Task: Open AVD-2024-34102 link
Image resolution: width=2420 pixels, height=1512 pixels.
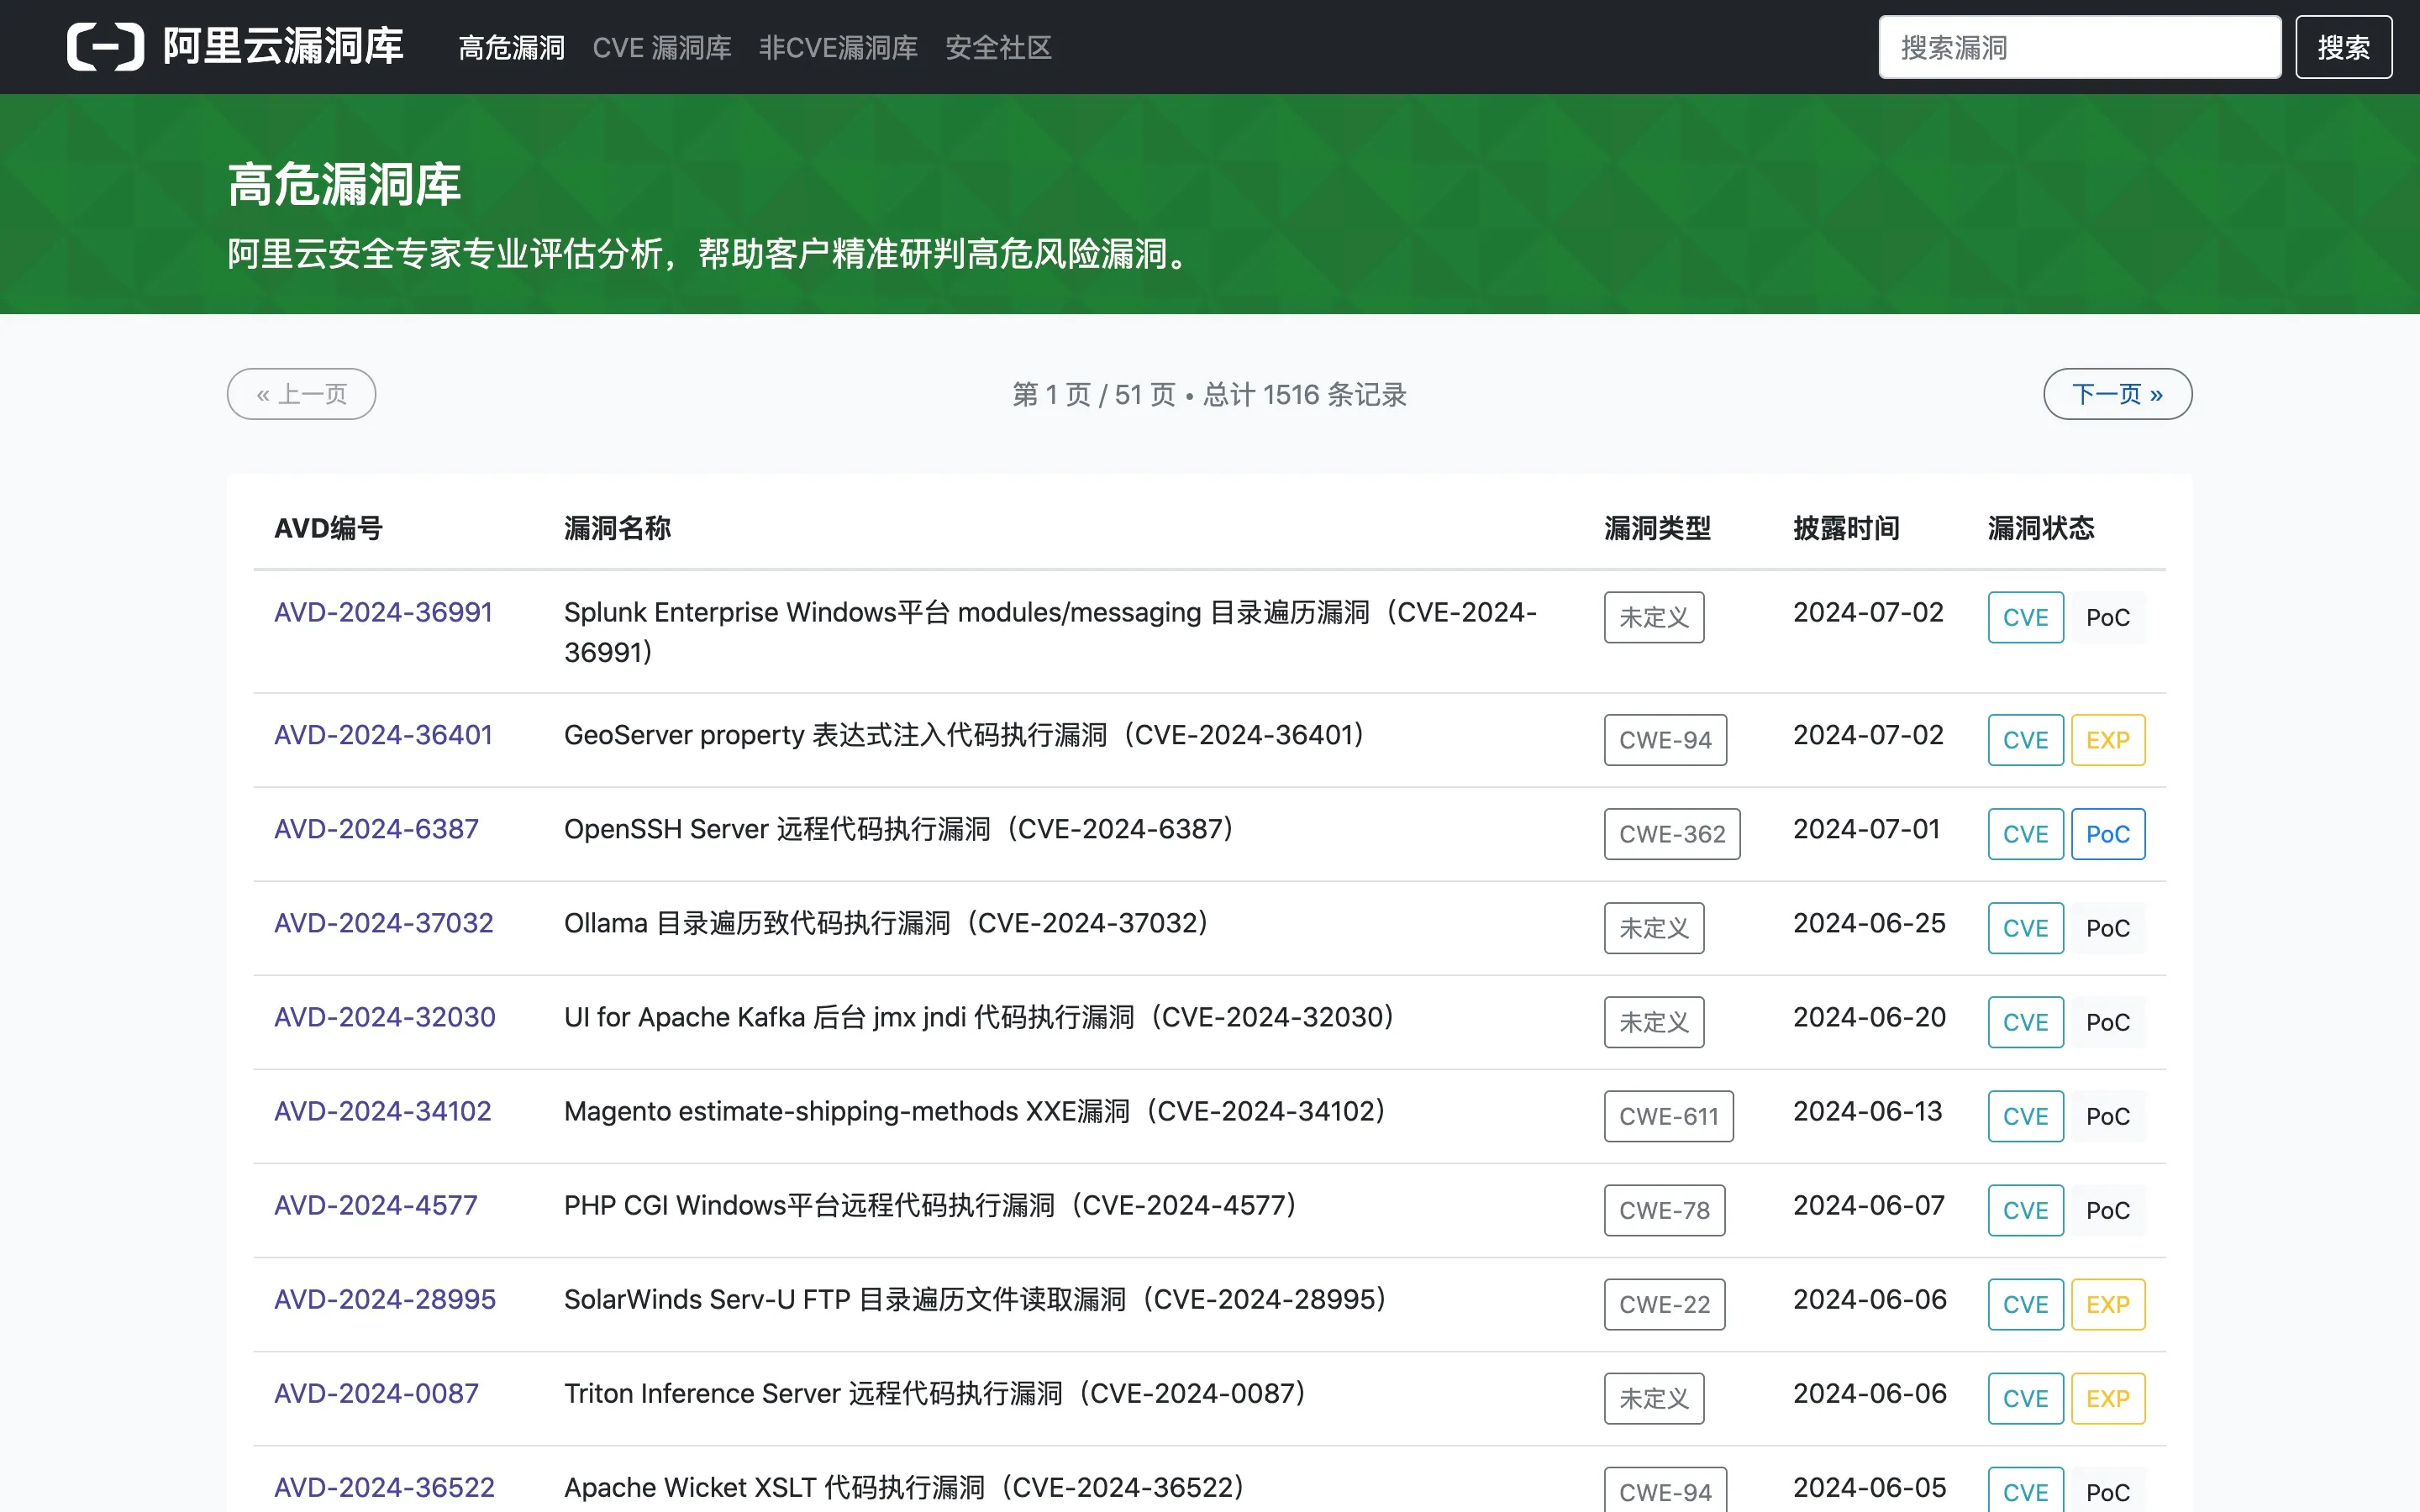Action: coord(382,1111)
